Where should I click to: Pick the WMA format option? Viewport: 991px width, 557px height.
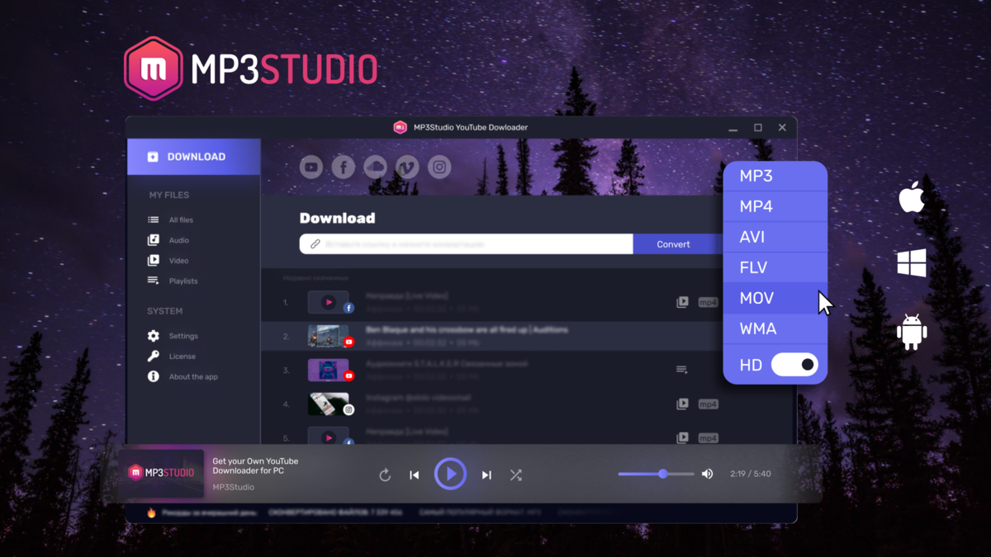pyautogui.click(x=758, y=329)
